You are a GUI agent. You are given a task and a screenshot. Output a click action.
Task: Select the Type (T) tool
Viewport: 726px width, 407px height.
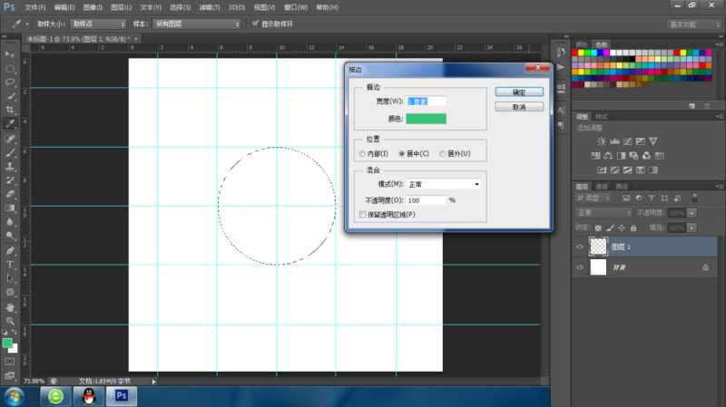(x=10, y=264)
